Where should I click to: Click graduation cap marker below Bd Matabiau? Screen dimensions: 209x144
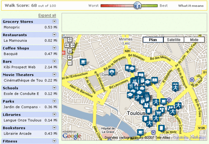(x=132, y=69)
